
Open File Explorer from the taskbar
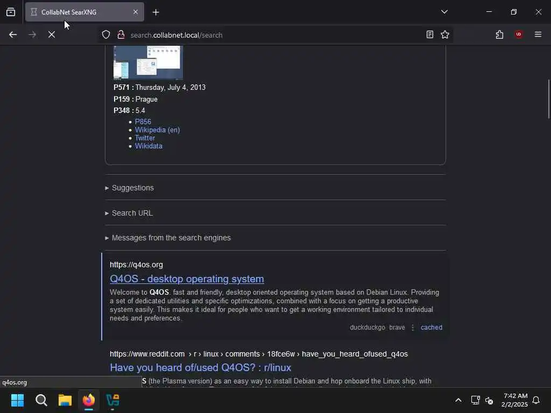click(65, 400)
